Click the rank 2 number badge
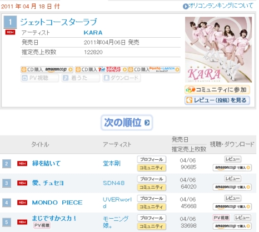Viewport: 259px width, 232px height. coord(7,164)
